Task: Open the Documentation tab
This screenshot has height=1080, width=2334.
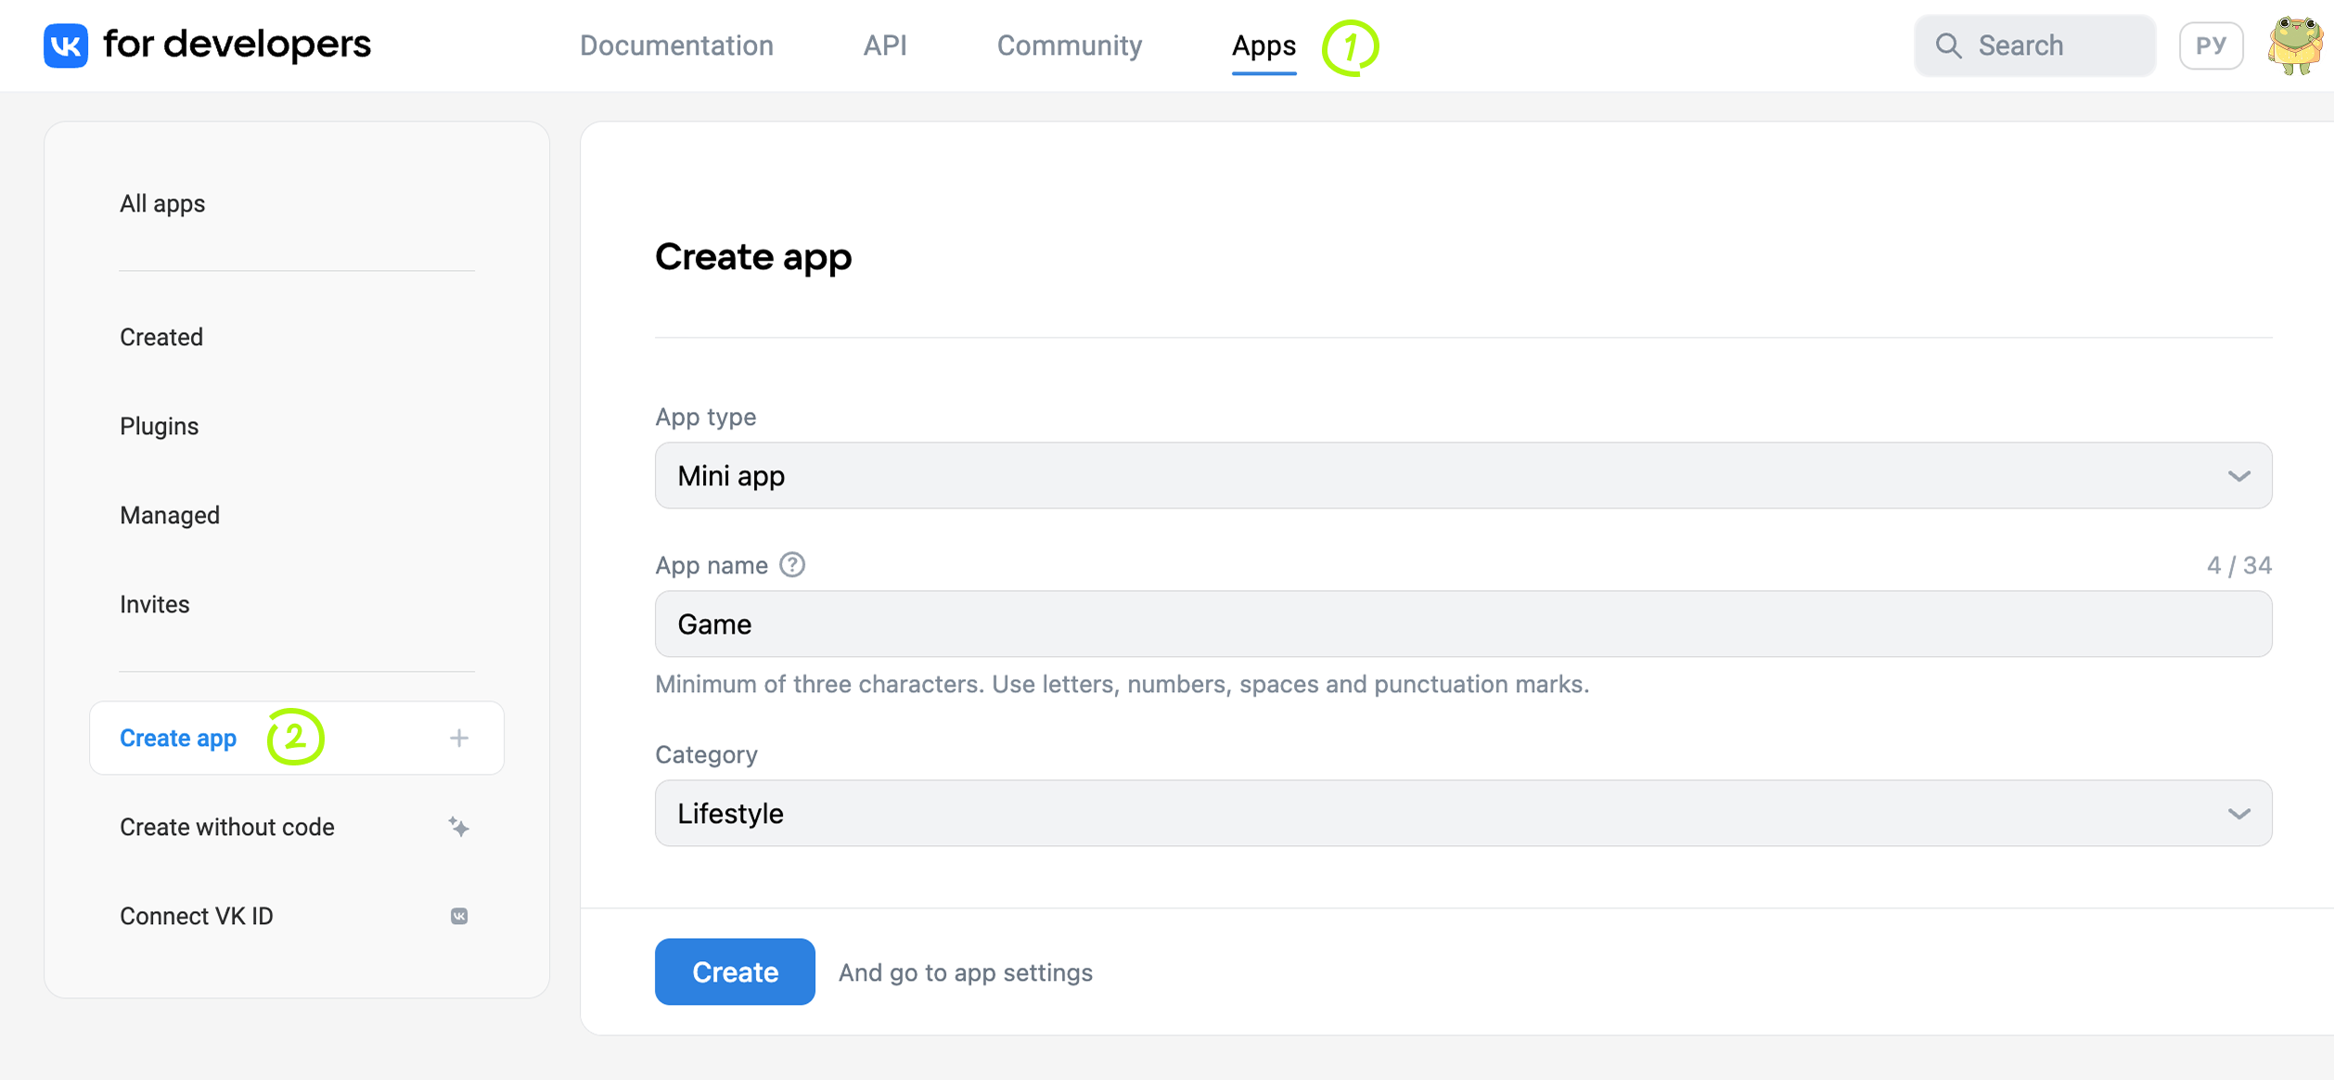Action: coord(676,45)
